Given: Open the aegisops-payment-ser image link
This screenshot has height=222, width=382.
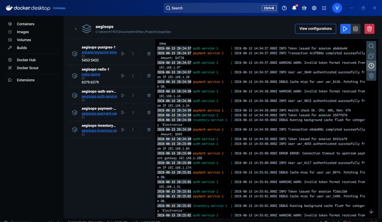Looking at the screenshot, I should (x=99, y=114).
